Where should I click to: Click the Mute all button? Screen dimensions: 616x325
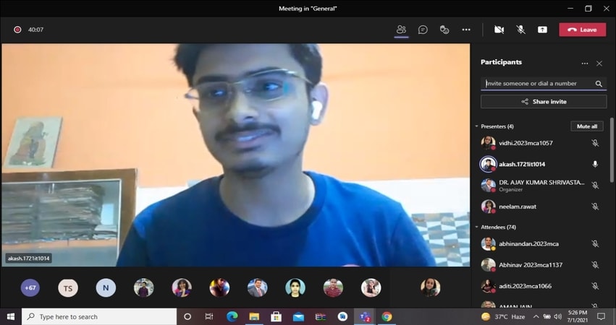pos(586,126)
